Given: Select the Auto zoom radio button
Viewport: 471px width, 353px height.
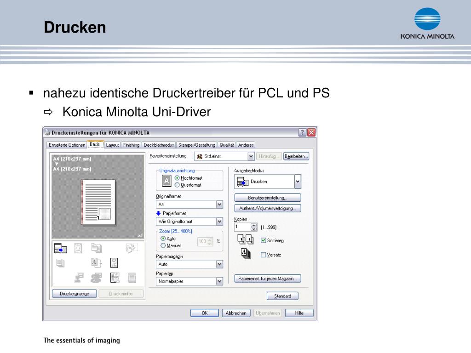Looking at the screenshot, I should [x=163, y=239].
